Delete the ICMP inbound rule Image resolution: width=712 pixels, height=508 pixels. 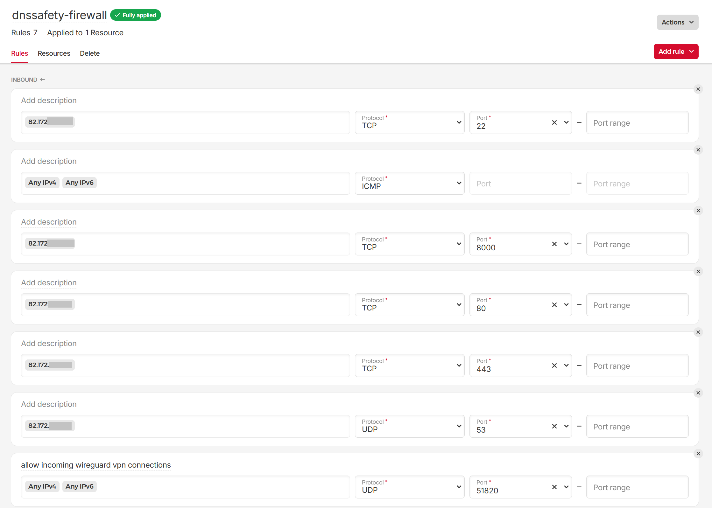(x=698, y=150)
